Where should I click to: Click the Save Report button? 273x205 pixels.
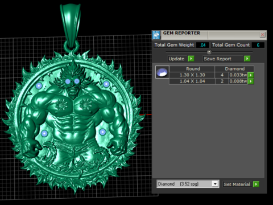223,59
